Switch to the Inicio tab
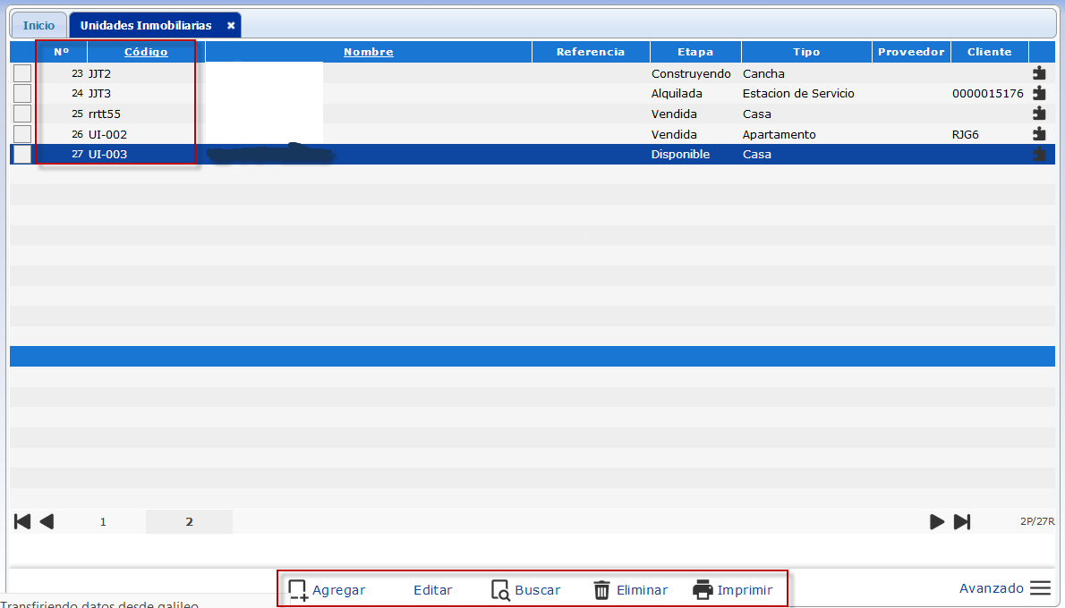This screenshot has height=608, width=1065. [38, 25]
